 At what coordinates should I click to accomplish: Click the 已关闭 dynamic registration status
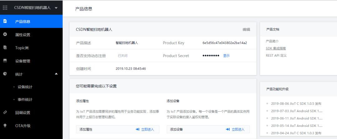coord(123,56)
